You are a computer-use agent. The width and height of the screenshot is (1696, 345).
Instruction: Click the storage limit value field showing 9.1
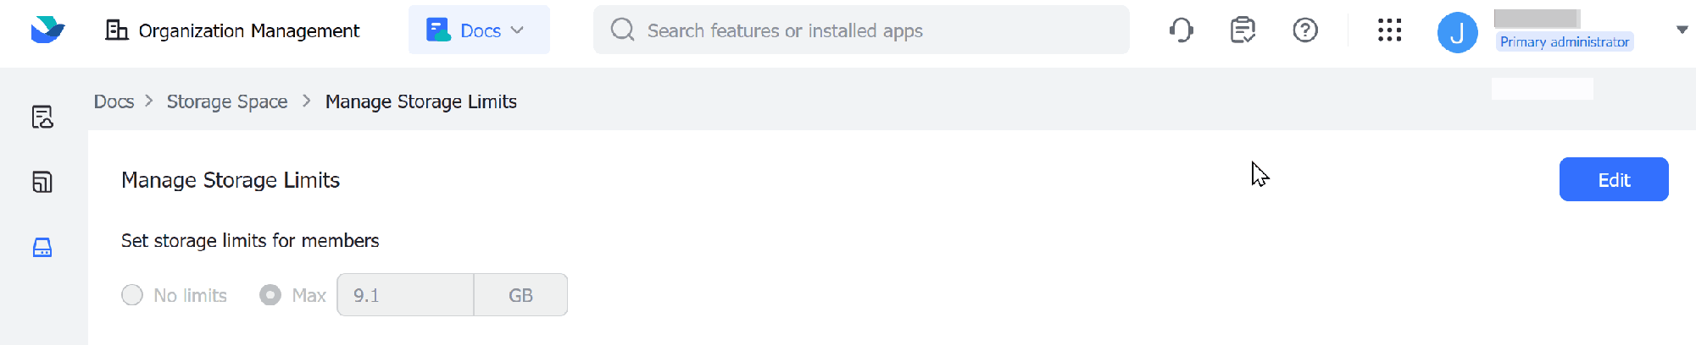(405, 295)
